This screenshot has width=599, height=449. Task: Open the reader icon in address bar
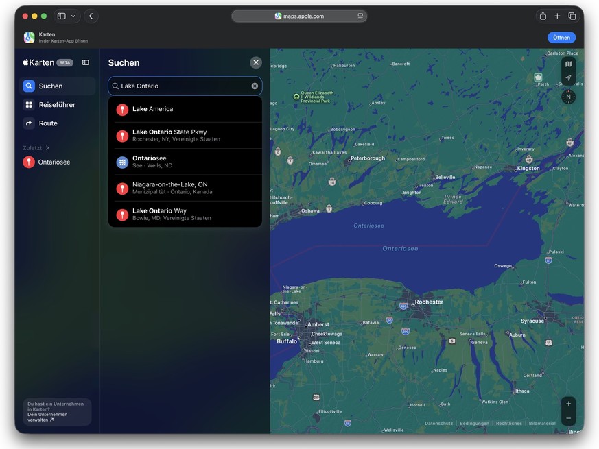[x=360, y=16]
